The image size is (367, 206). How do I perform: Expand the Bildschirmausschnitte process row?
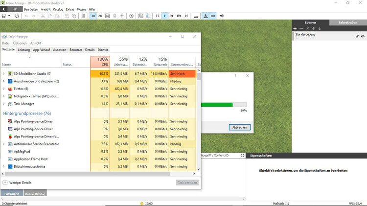pyautogui.click(x=3, y=166)
